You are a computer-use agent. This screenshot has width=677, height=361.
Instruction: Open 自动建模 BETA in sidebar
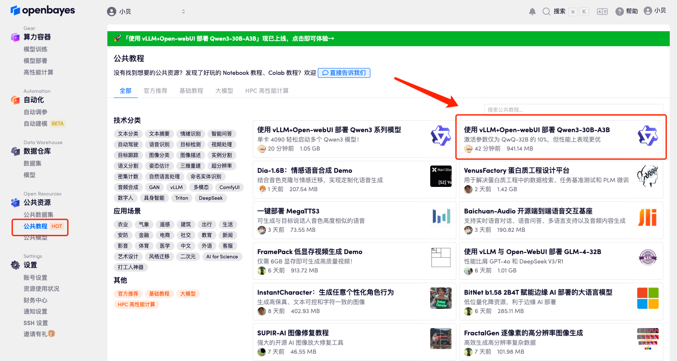tap(44, 124)
